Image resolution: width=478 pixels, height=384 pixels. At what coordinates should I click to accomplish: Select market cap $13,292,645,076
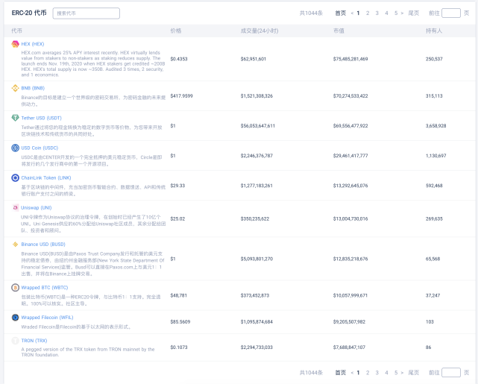point(350,186)
